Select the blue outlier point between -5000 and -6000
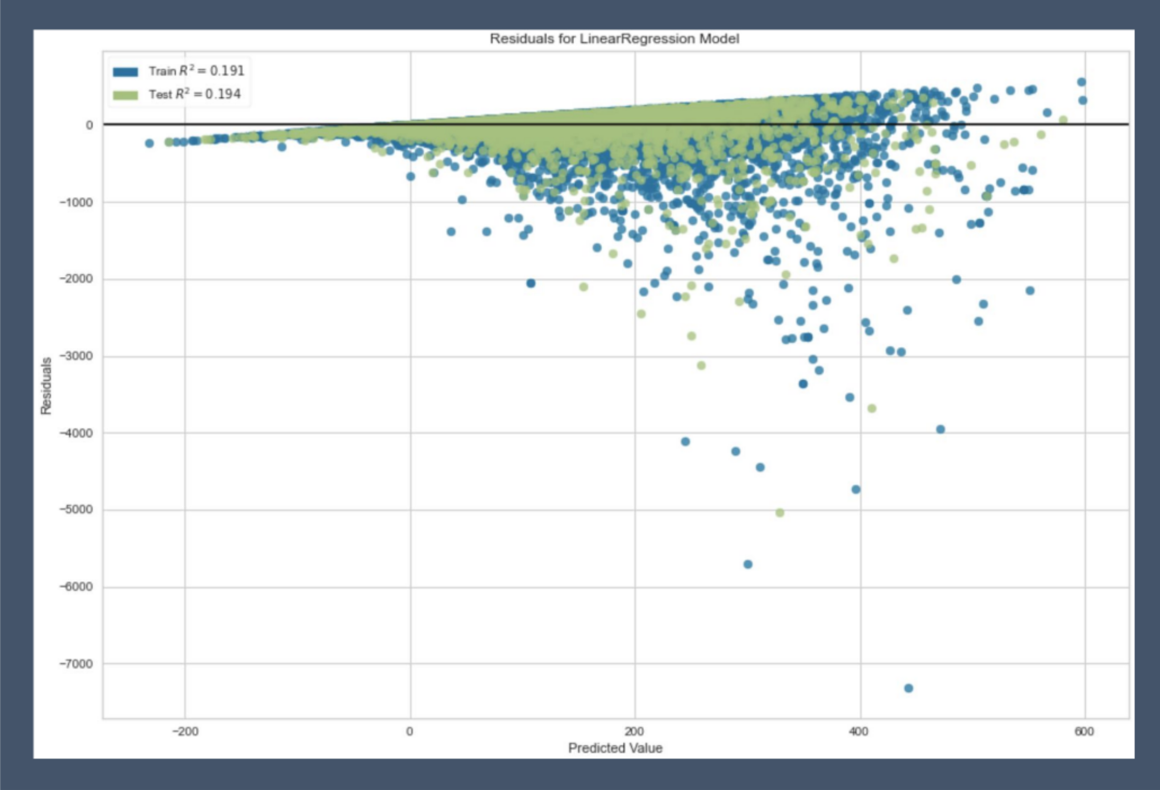Screen dimensions: 1160x790 (747, 564)
